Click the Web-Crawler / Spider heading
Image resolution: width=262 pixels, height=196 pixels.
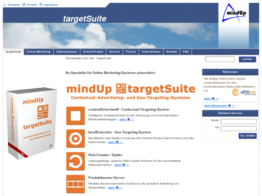105,155
